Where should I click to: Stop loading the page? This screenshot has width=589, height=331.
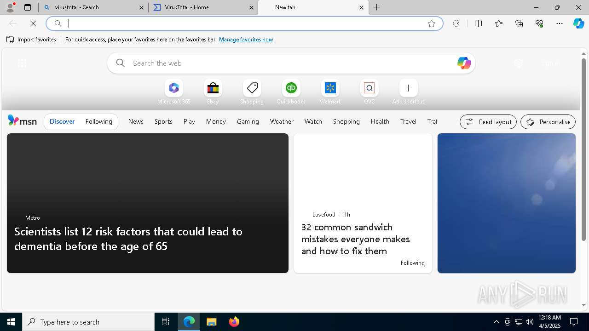coord(33,23)
